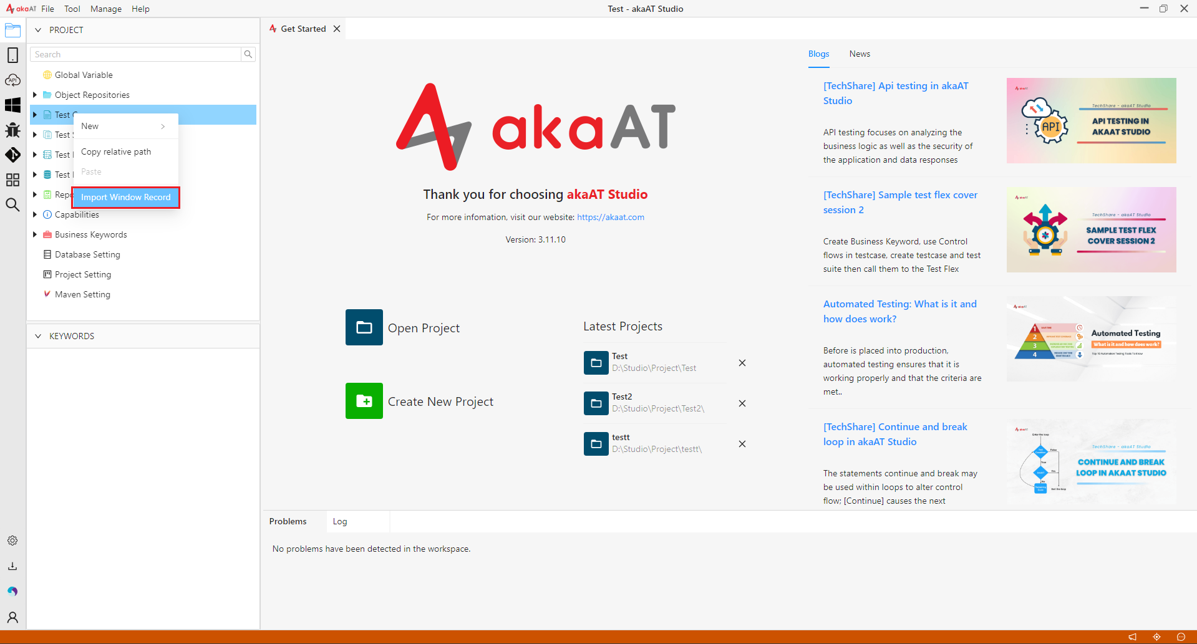Viewport: 1197px width, 644px height.
Task: Select Database Setting in project tree
Action: (x=87, y=254)
